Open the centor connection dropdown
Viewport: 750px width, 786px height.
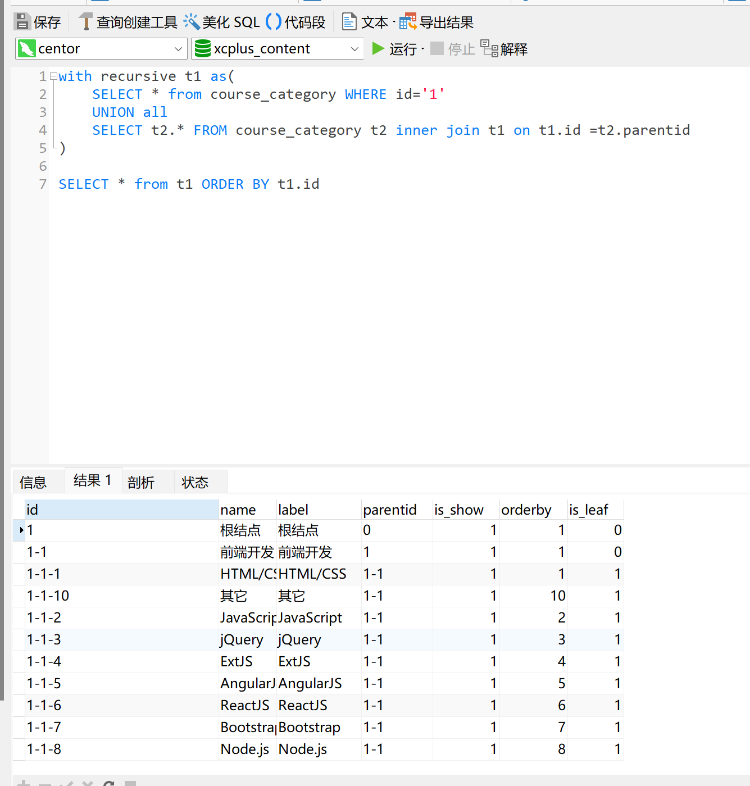coord(178,49)
